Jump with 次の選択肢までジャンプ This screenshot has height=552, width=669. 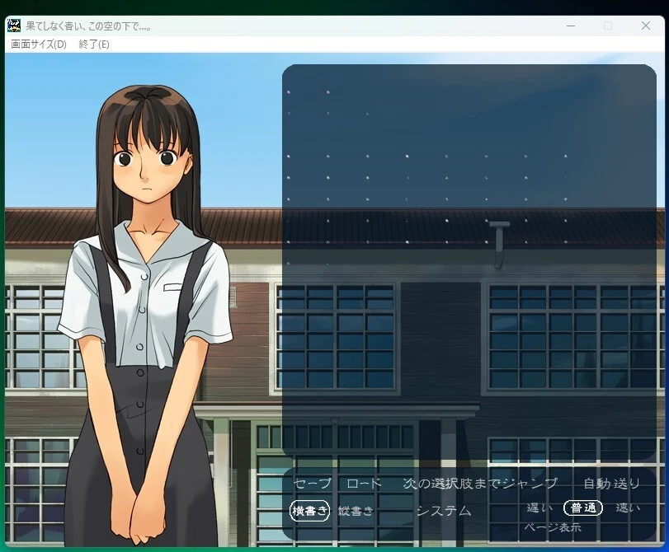coord(480,484)
